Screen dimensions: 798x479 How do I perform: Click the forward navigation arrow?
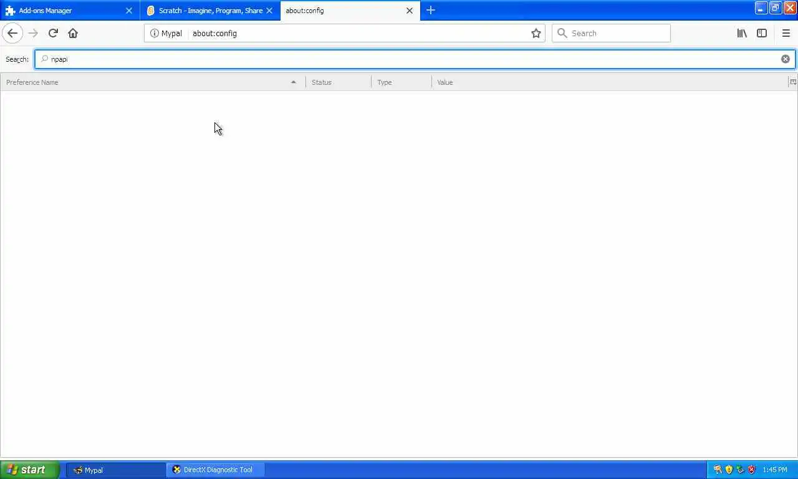33,33
